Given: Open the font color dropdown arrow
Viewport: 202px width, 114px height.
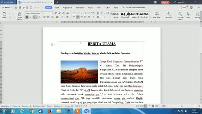Looking at the screenshot, I should [x=64, y=17].
